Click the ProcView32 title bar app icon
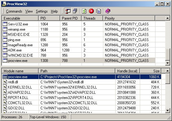 click(4, 4)
